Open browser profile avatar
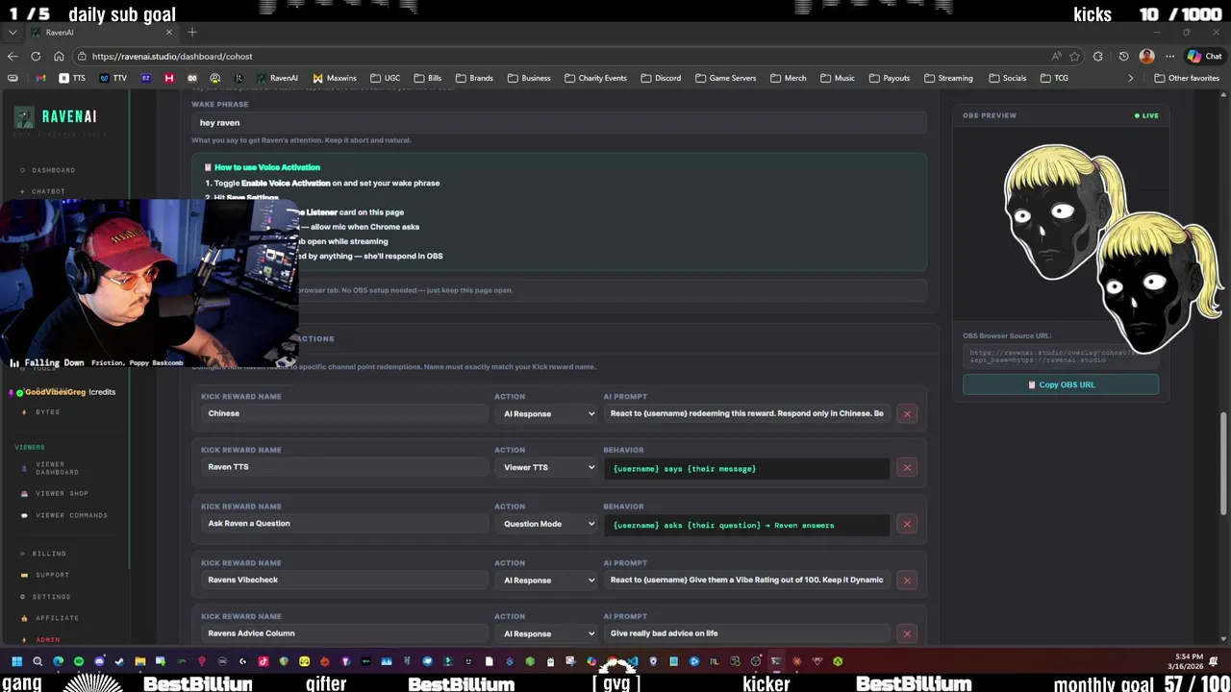This screenshot has width=1231, height=692. 1146,57
